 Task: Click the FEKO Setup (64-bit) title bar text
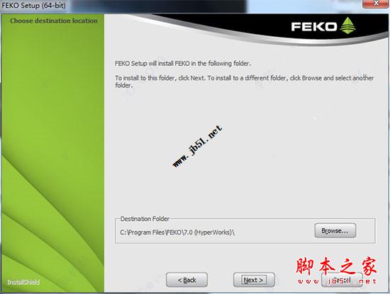pos(34,5)
